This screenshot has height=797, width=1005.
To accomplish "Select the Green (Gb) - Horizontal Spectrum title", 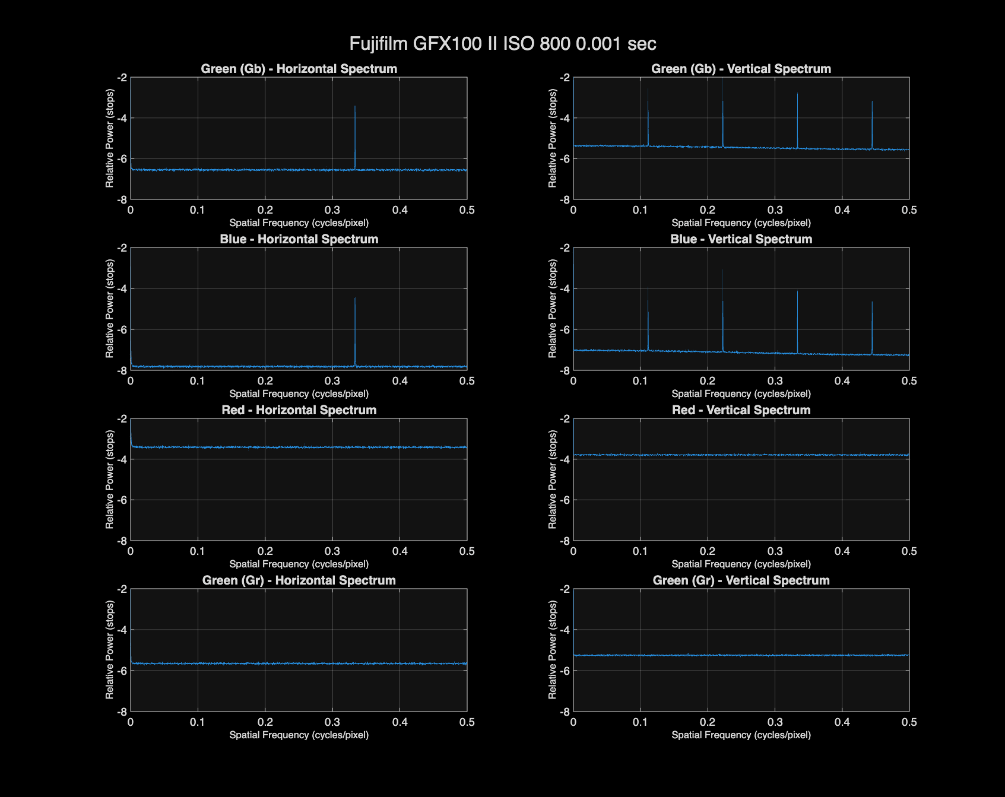I will point(299,69).
